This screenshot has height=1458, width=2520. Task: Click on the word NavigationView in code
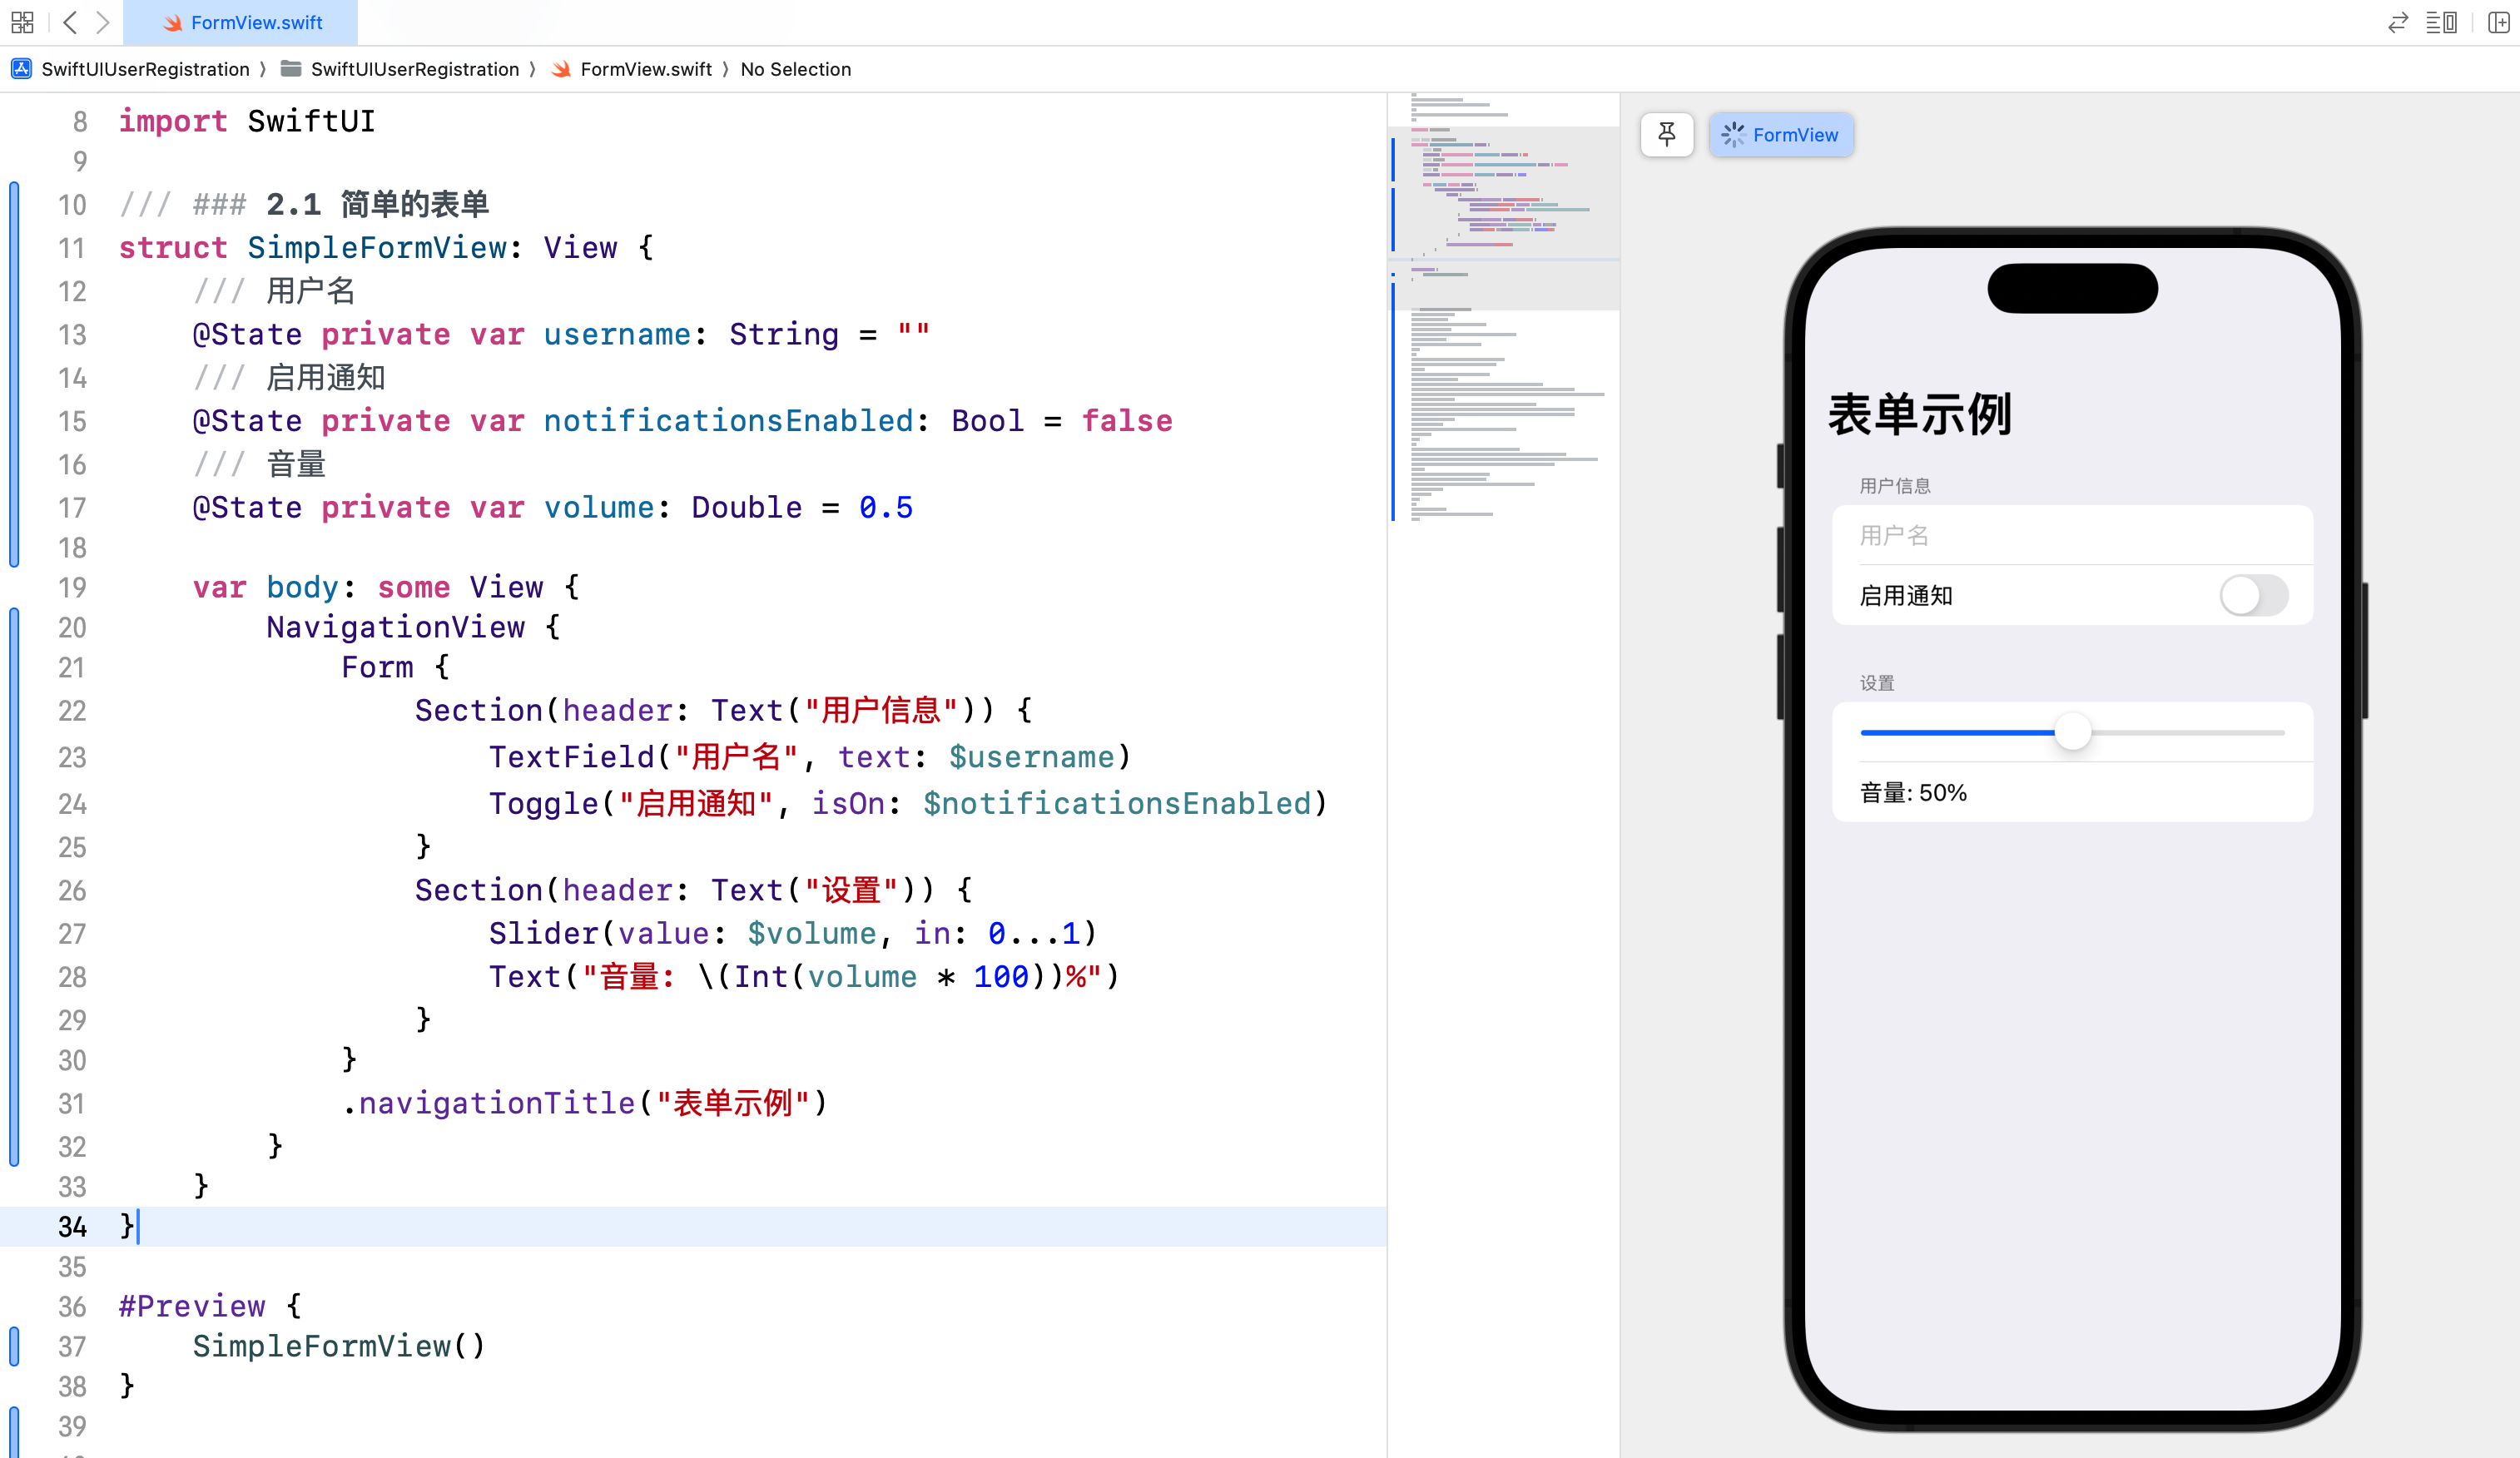coord(395,627)
